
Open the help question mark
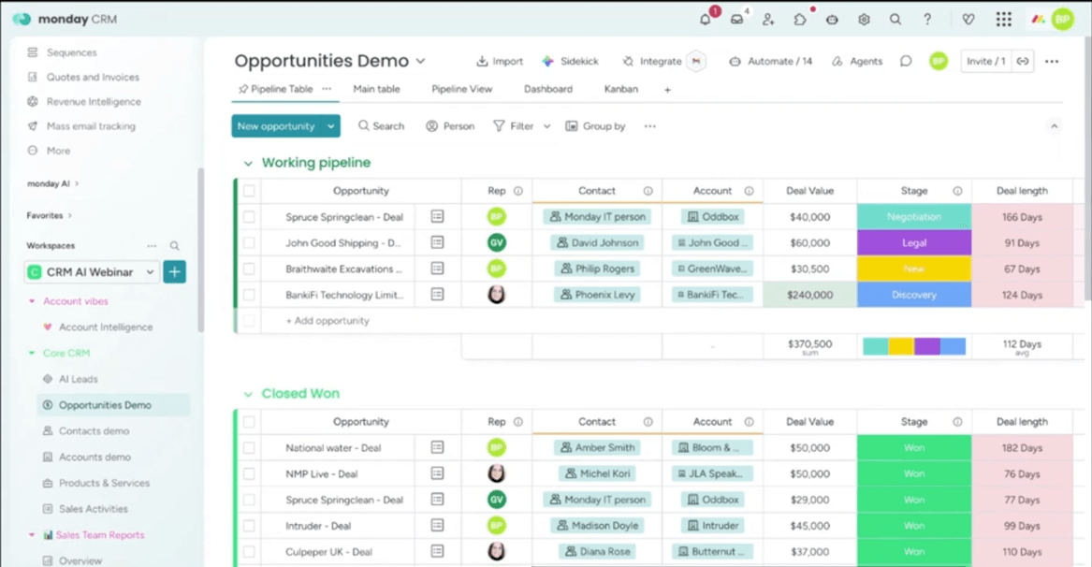click(927, 20)
